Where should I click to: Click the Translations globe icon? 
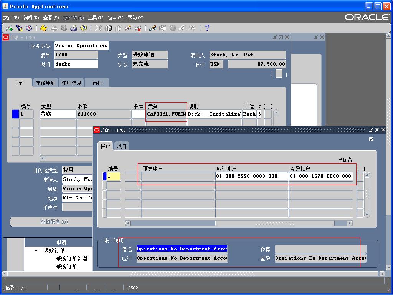[173, 28]
